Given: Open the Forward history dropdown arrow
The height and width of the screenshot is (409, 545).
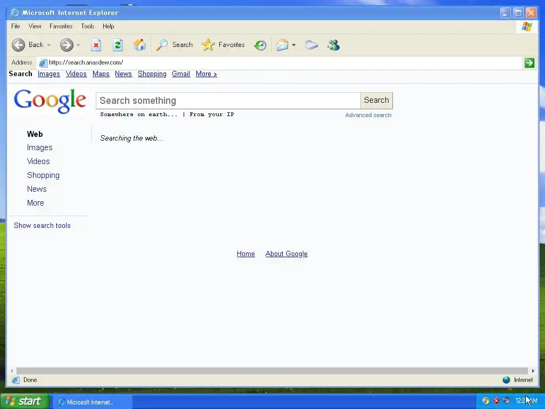Looking at the screenshot, I should 78,45.
